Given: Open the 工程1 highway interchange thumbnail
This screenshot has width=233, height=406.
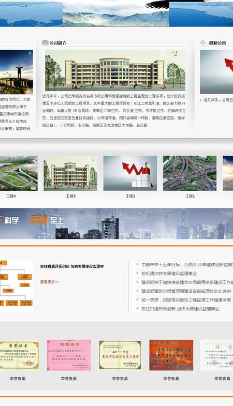Looking at the screenshot, I should (x=190, y=173).
